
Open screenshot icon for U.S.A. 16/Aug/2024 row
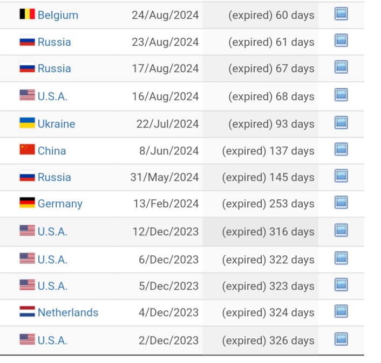[x=341, y=95]
